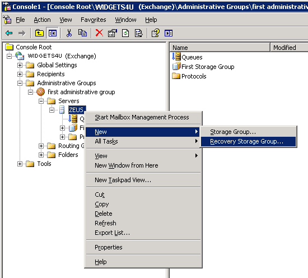Click the Protocols folder icon in the right pane
Screen dimensions: 308x278
point(176,76)
